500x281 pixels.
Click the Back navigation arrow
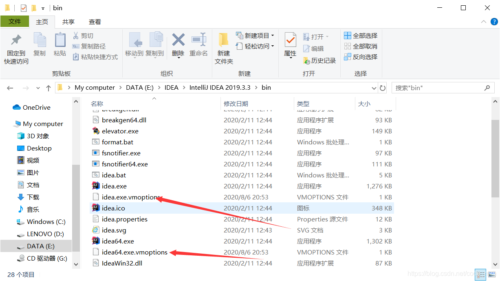(x=10, y=88)
